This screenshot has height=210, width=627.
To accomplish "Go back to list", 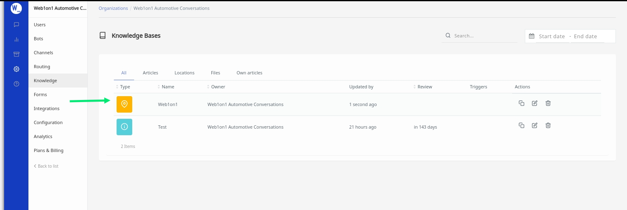I will [46, 166].
